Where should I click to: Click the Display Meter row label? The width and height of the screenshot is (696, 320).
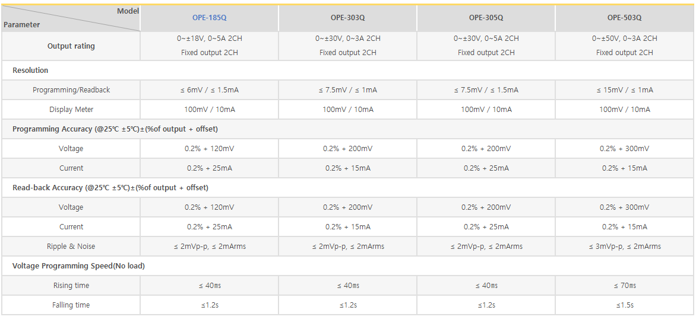71,110
